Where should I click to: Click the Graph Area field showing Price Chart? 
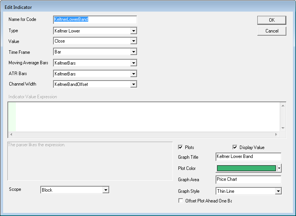pyautogui.click(x=248, y=180)
